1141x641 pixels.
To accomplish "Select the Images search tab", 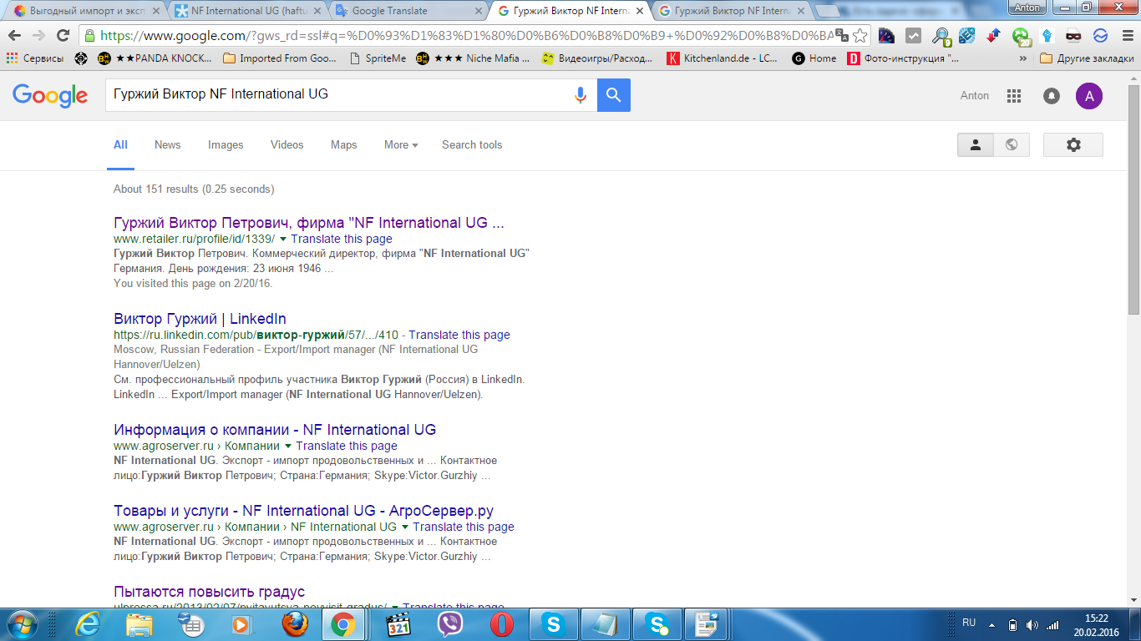I will coord(226,145).
